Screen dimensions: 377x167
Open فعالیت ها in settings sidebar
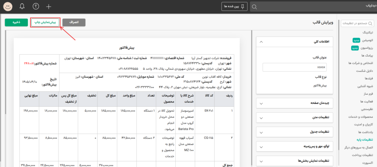[367, 102]
